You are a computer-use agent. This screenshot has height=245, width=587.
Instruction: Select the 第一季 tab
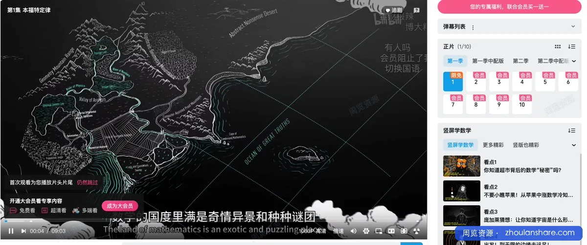coord(454,61)
